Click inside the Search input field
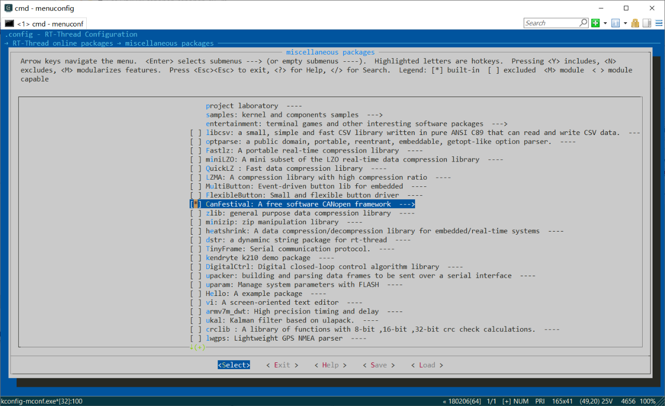665x406 pixels. click(x=551, y=23)
